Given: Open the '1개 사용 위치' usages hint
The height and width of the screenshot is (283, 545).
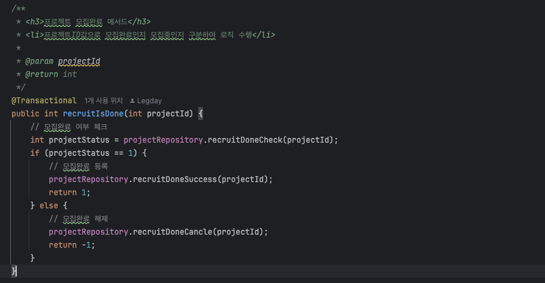Looking at the screenshot, I should pyautogui.click(x=103, y=101).
